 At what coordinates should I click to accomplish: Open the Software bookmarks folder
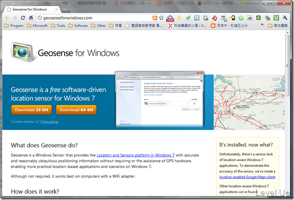[78, 26]
